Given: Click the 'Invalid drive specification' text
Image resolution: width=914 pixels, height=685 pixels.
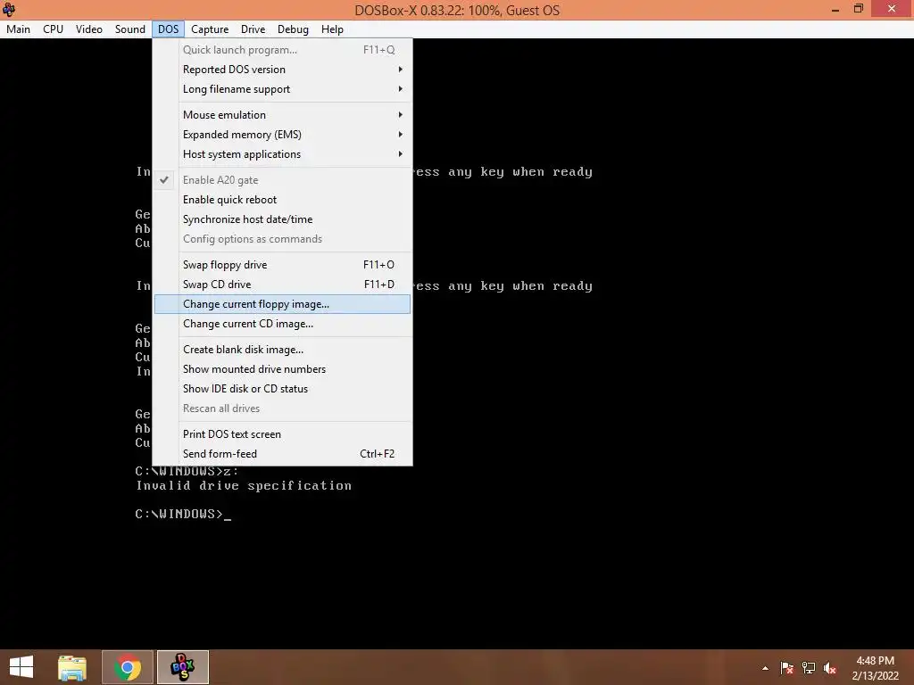Looking at the screenshot, I should [244, 486].
